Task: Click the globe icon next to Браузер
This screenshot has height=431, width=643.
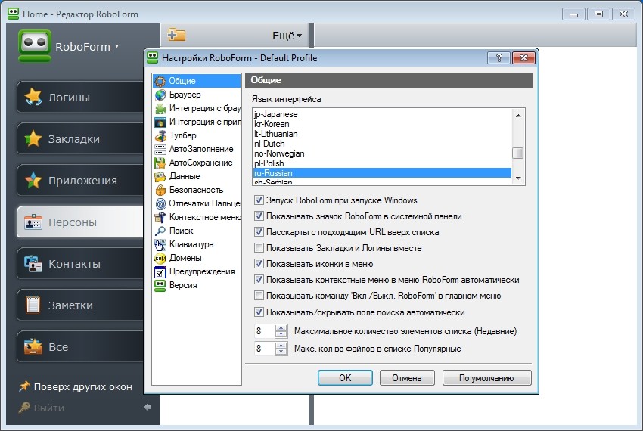Action: click(x=160, y=95)
